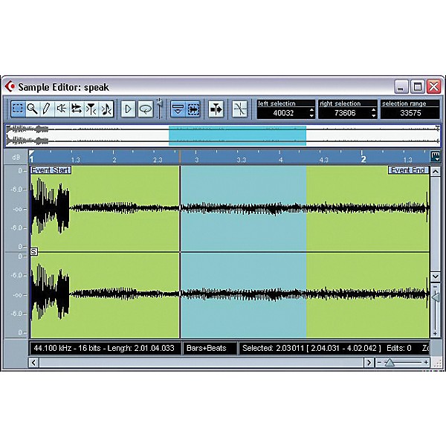The image size is (446, 446).
Task: Click inside the blue selected waveform range
Action: tap(244, 252)
